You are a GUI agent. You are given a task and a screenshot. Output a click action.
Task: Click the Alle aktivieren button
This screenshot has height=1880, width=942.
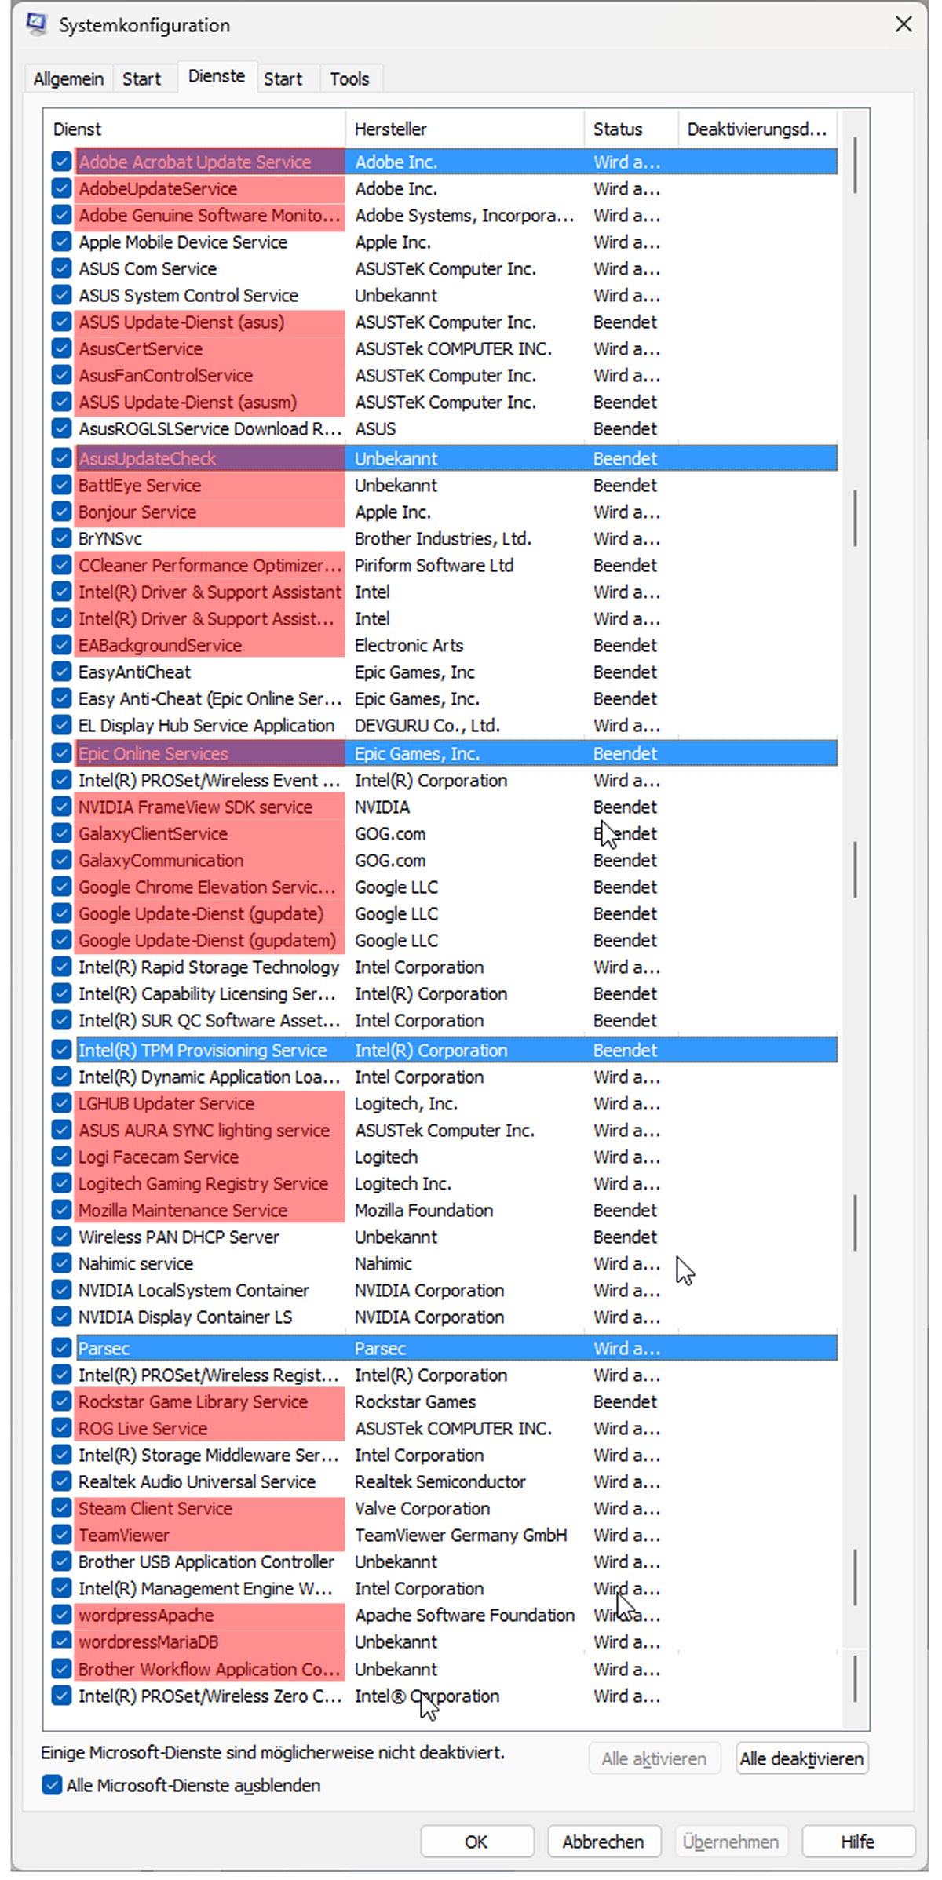click(654, 1758)
